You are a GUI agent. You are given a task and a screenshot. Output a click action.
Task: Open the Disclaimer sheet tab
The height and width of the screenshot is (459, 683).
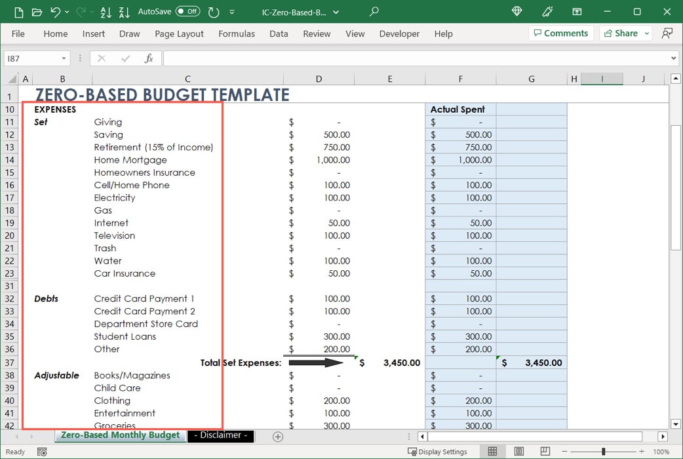click(220, 435)
